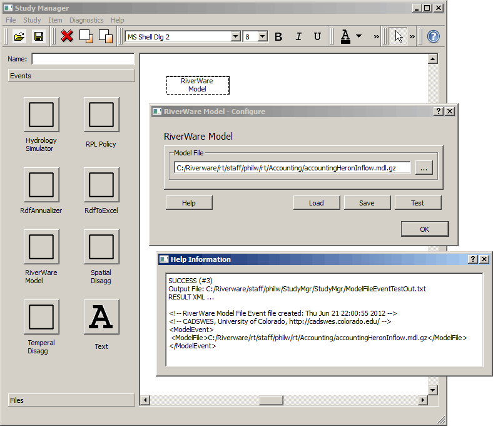
Task: Click the send-to-back layering icon
Action: [x=106, y=36]
